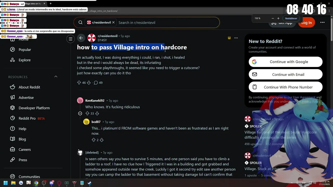Downvote bcd87's reply

(x=102, y=140)
